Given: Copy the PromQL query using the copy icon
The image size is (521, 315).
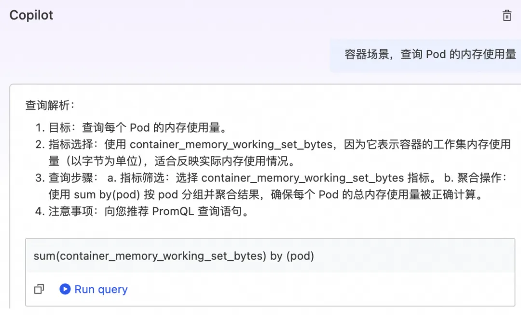Looking at the screenshot, I should (39, 289).
